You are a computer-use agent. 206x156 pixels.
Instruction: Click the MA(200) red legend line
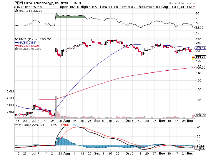coord(17,46)
